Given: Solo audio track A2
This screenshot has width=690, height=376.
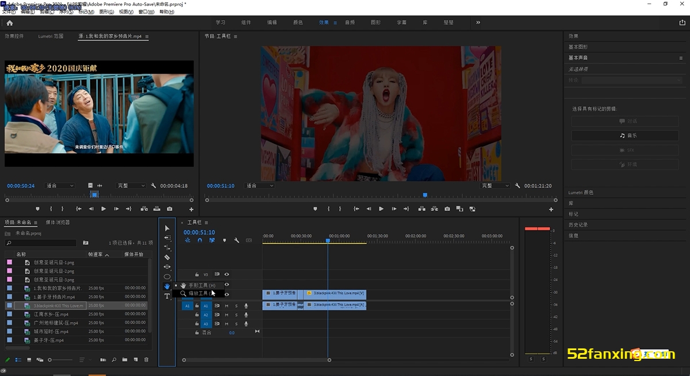Looking at the screenshot, I should click(x=236, y=315).
